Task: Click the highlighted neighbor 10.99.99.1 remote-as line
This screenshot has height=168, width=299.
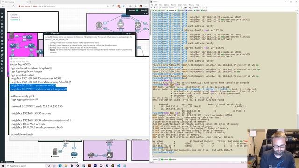Action: tap(33, 85)
